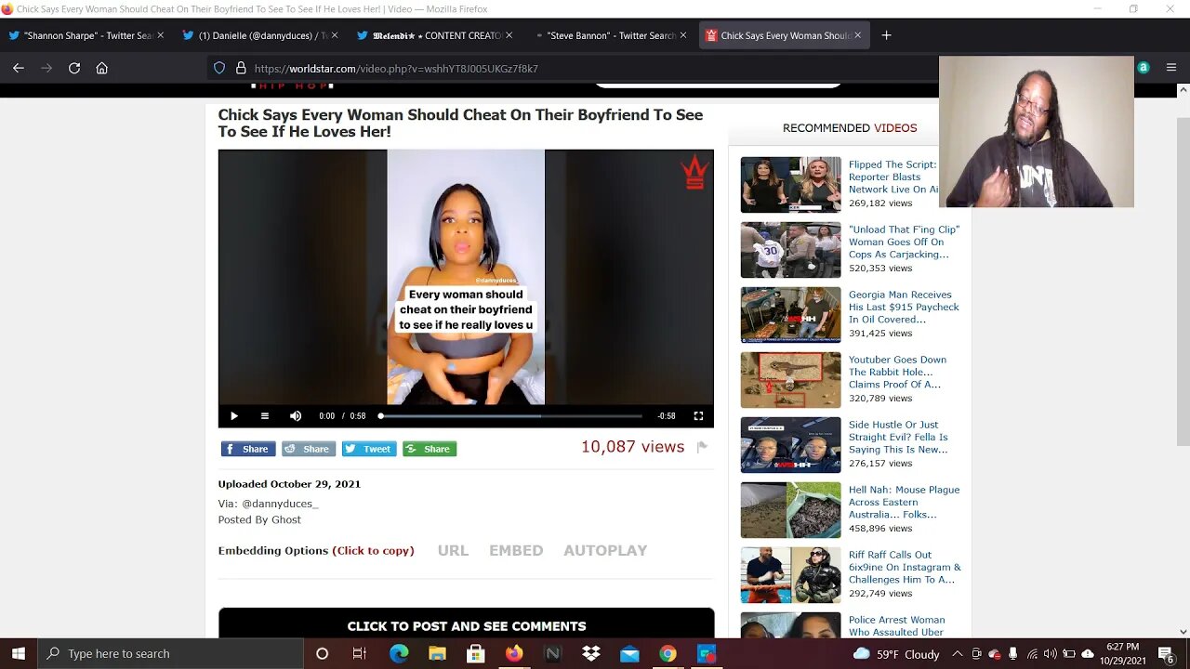Viewport: 1190px width, 669px height.
Task: Open the volume control in system tray
Action: click(1051, 653)
